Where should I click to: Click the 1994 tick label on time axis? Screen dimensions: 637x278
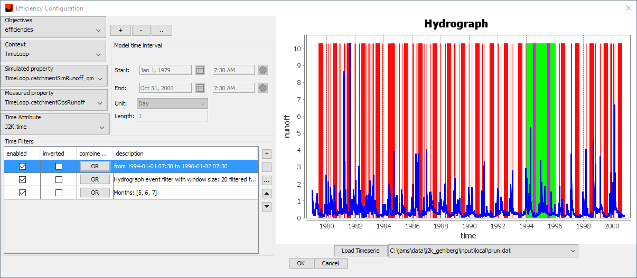[526, 225]
